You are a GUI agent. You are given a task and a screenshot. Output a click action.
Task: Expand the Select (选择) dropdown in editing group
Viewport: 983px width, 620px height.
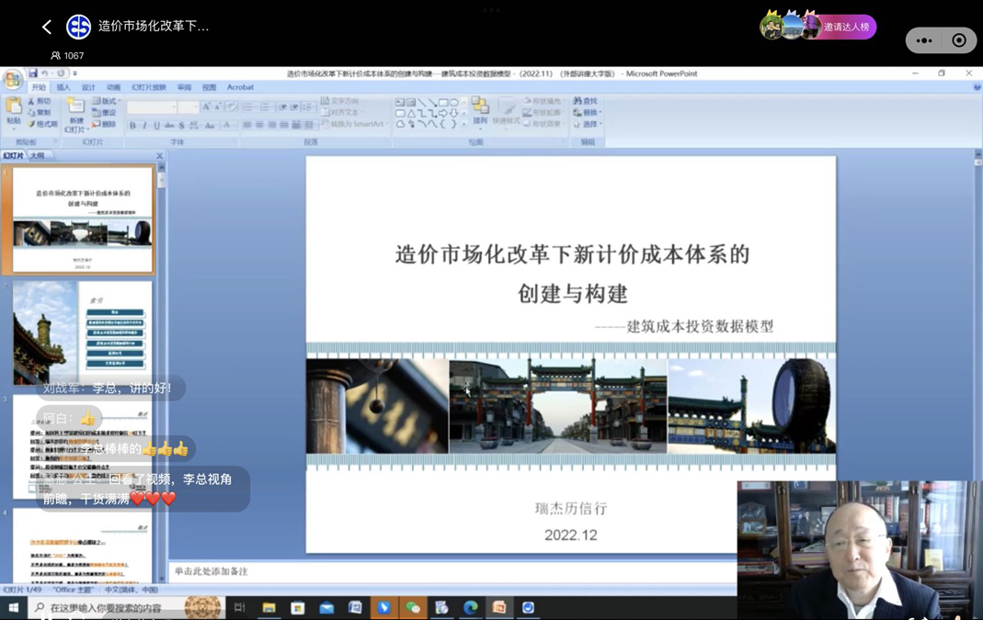(589, 124)
